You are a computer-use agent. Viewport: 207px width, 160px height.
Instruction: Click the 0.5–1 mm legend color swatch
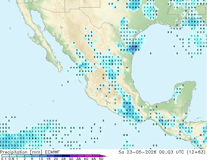click(x=13, y=156)
